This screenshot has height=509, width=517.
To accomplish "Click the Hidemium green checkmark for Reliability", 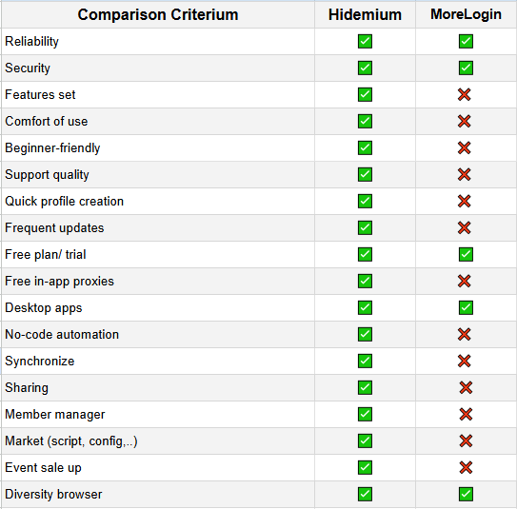I will [x=365, y=41].
